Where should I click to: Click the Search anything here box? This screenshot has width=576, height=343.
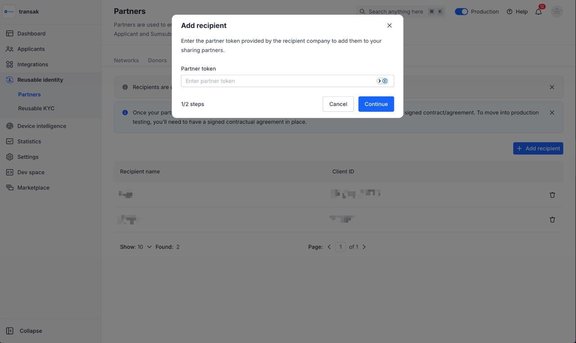point(396,12)
